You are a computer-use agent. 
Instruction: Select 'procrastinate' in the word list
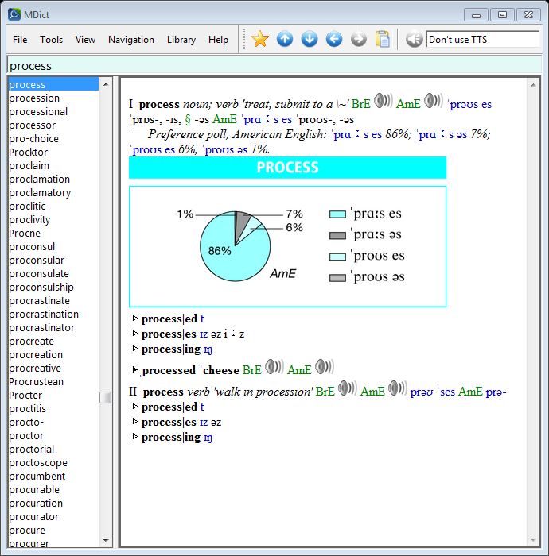(x=39, y=301)
